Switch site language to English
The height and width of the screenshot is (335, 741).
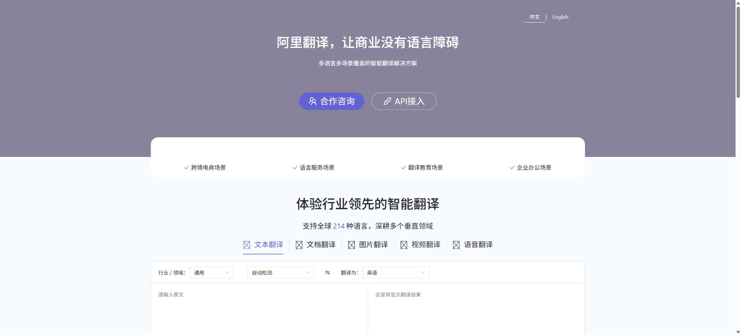[x=560, y=17]
